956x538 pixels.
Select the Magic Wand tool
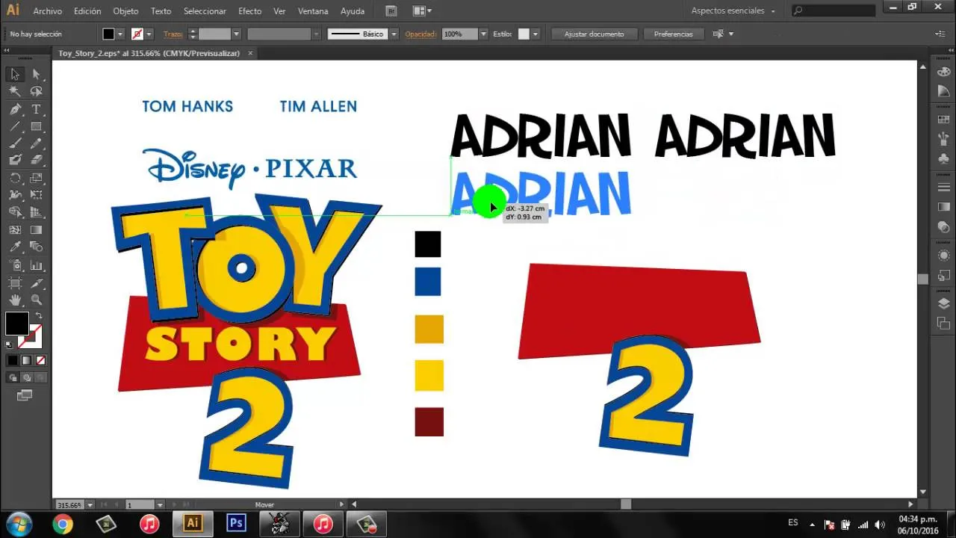(14, 92)
